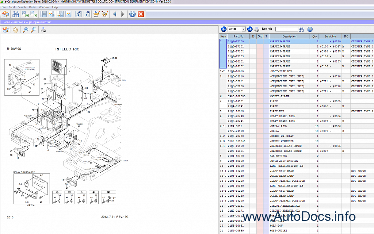Switch to list-only layout view

pos(43,14)
